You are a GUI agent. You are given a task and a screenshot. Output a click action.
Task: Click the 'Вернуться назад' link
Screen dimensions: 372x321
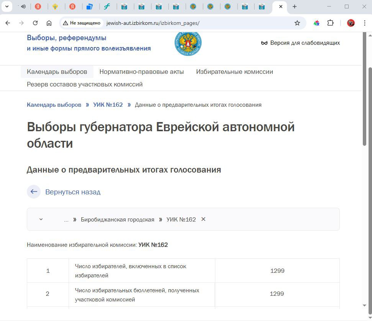pos(73,192)
